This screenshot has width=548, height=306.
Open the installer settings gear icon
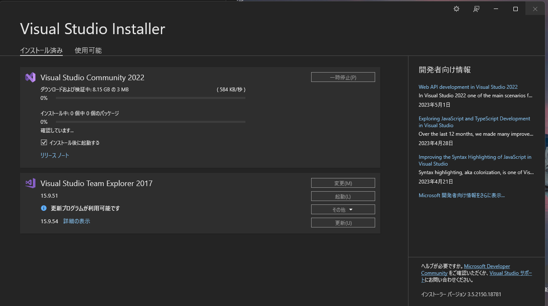[456, 9]
